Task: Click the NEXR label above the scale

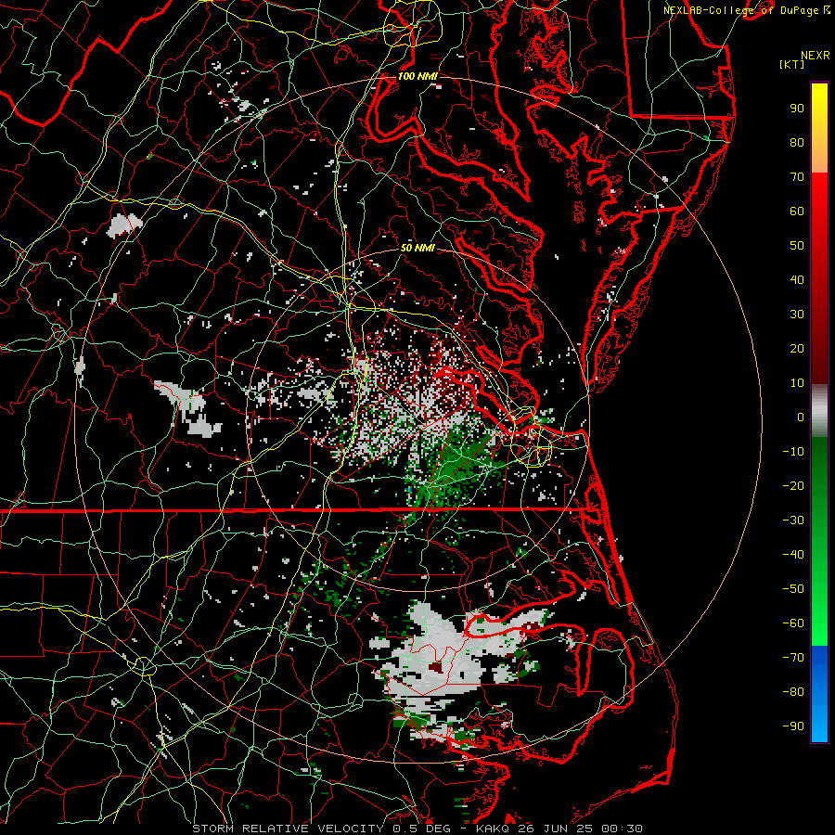Action: tap(816, 56)
